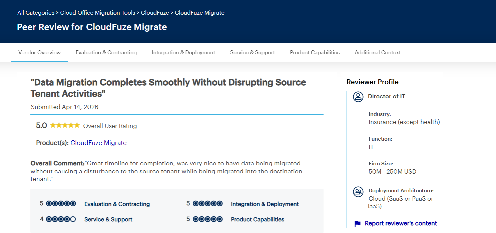Screen dimensions: 496x233
Task: Click the 5.0 overall rating number
Action: pyautogui.click(x=41, y=126)
